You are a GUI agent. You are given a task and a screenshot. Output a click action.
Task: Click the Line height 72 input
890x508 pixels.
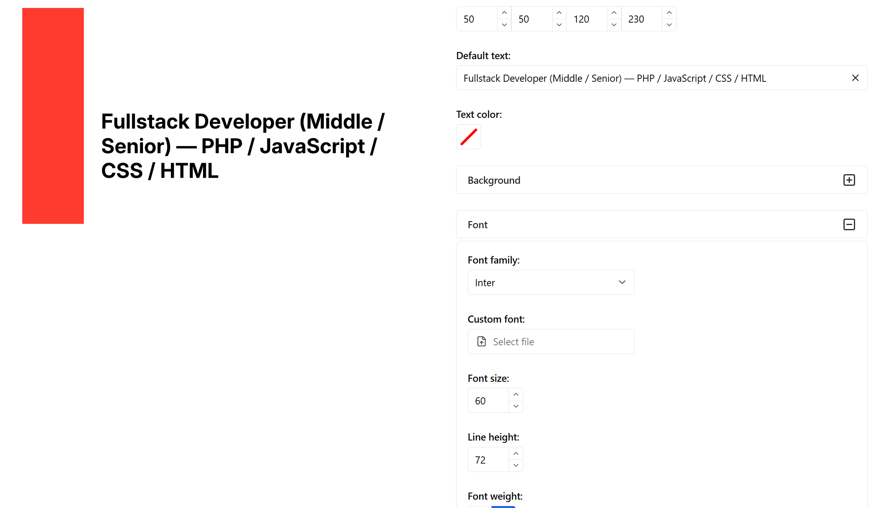coord(488,460)
